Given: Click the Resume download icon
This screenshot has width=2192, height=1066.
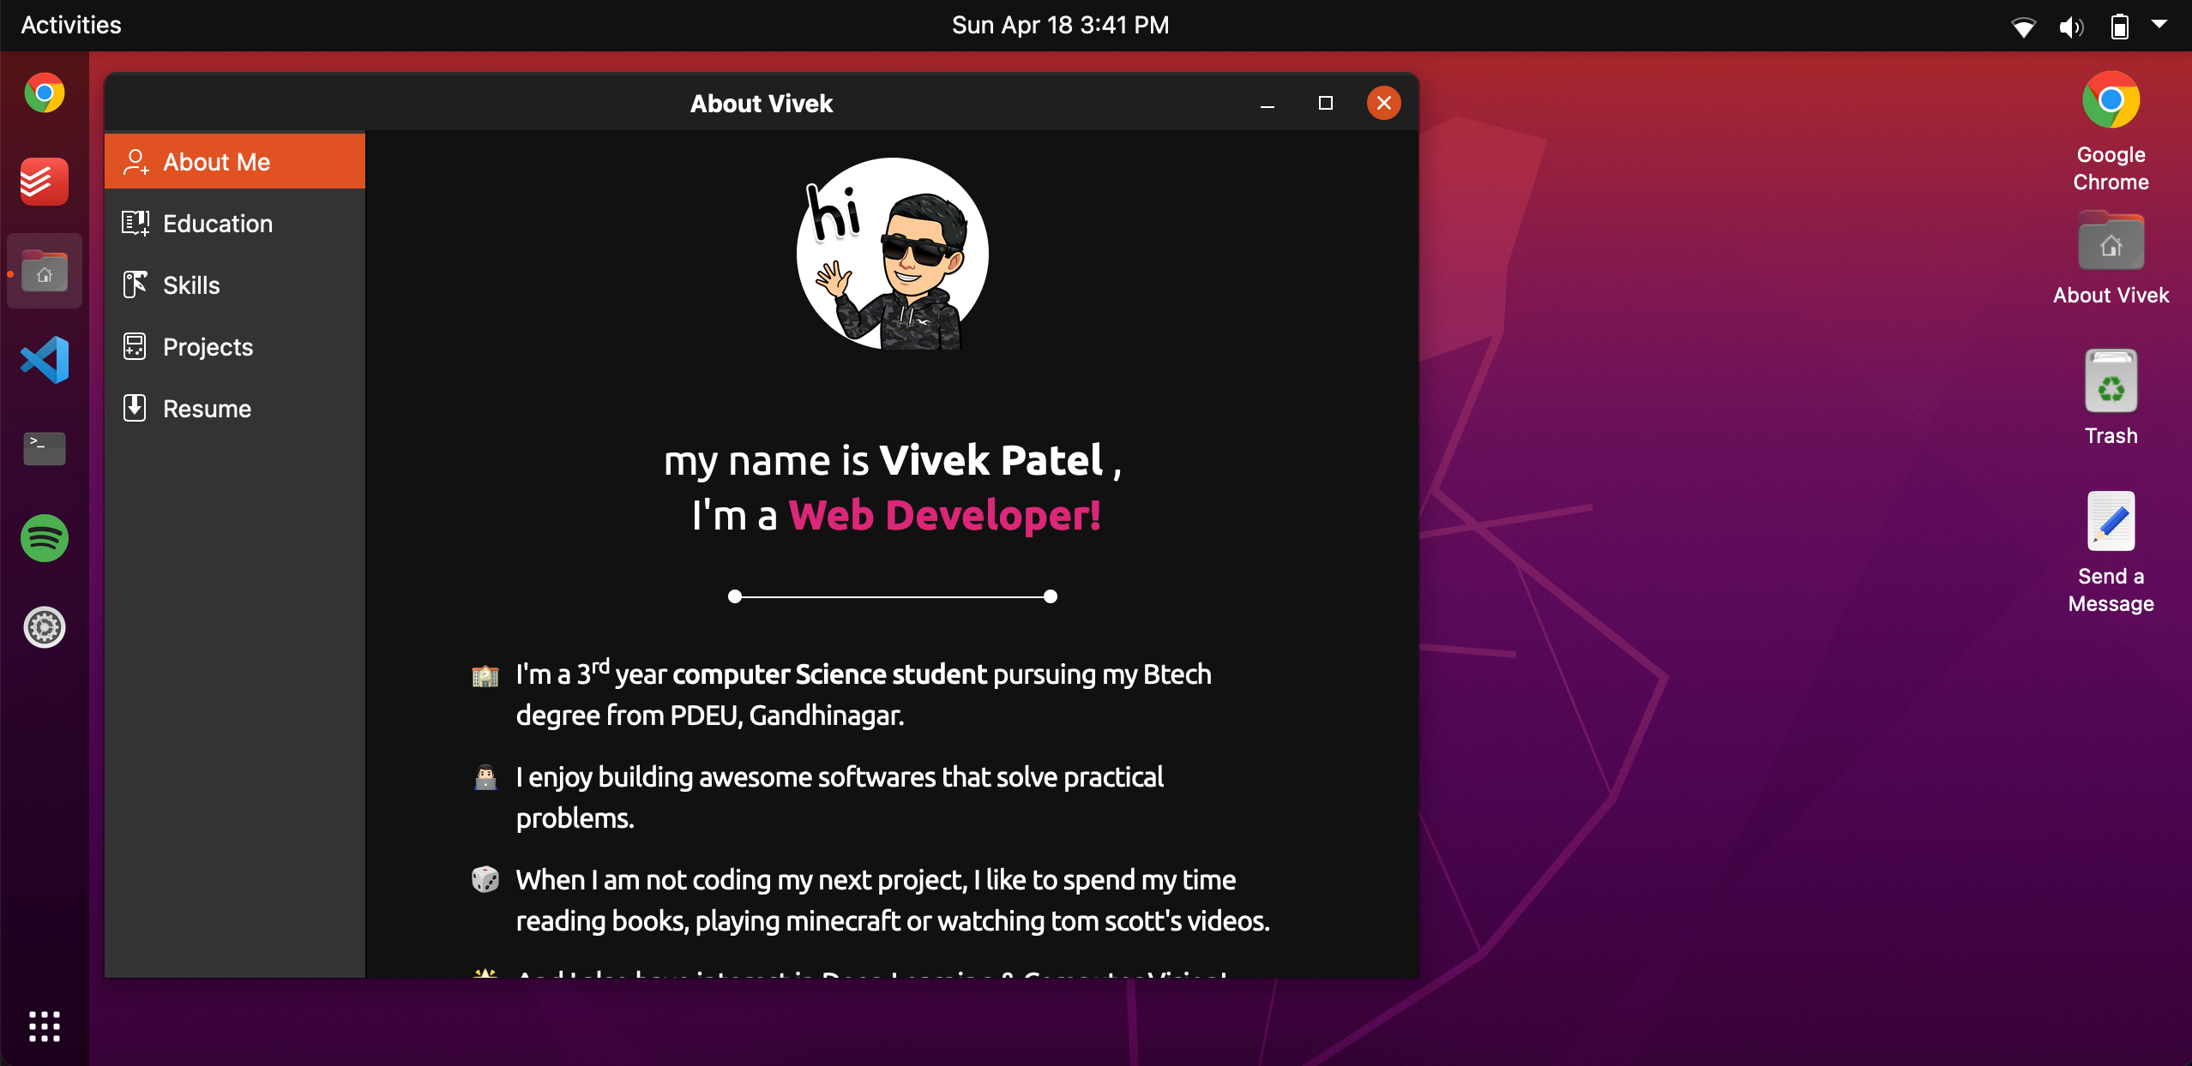Looking at the screenshot, I should (135, 408).
